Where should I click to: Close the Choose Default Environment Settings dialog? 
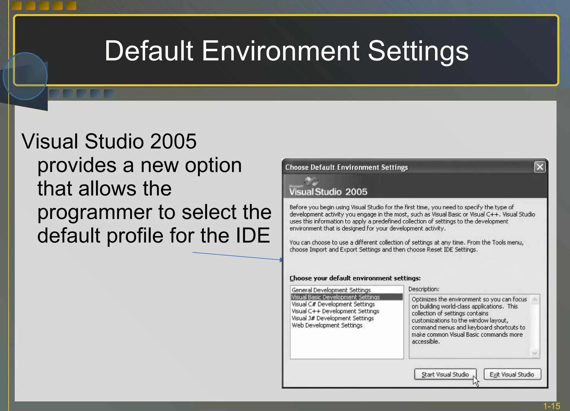pyautogui.click(x=540, y=167)
